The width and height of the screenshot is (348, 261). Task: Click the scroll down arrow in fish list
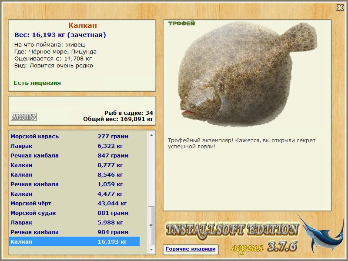151,249
